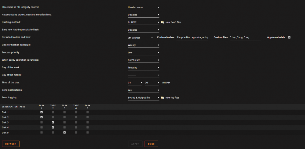Screen dimensions: 305x149
Task: Check Disk 1 under Task 5
Action: pyautogui.click(x=88, y=112)
